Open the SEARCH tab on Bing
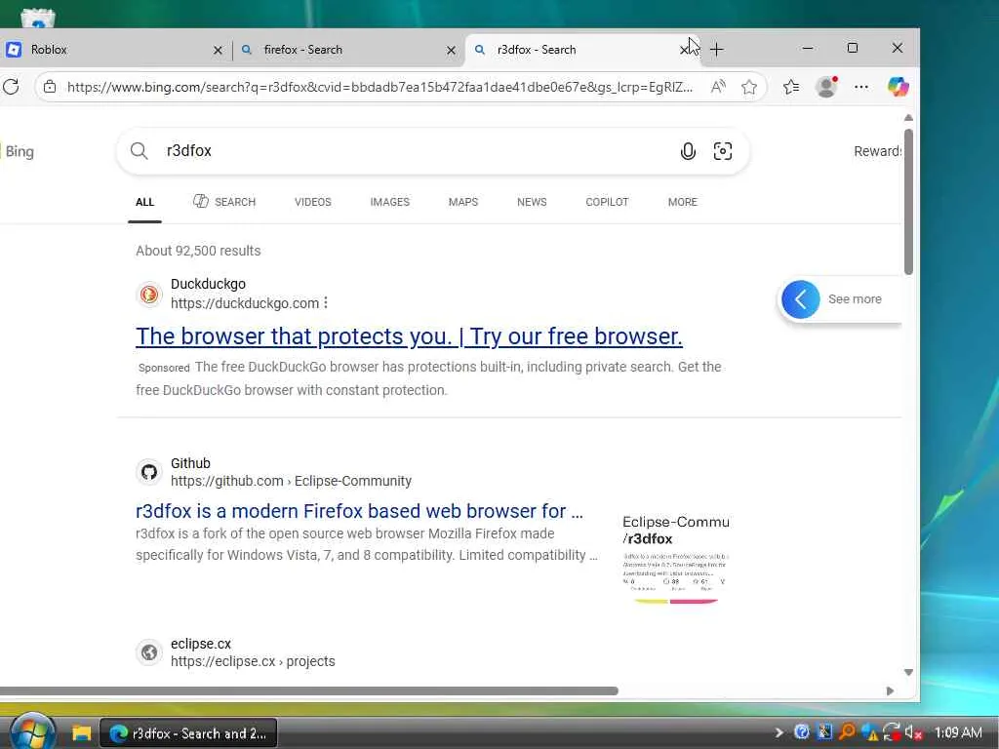This screenshot has width=999, height=749. [224, 202]
